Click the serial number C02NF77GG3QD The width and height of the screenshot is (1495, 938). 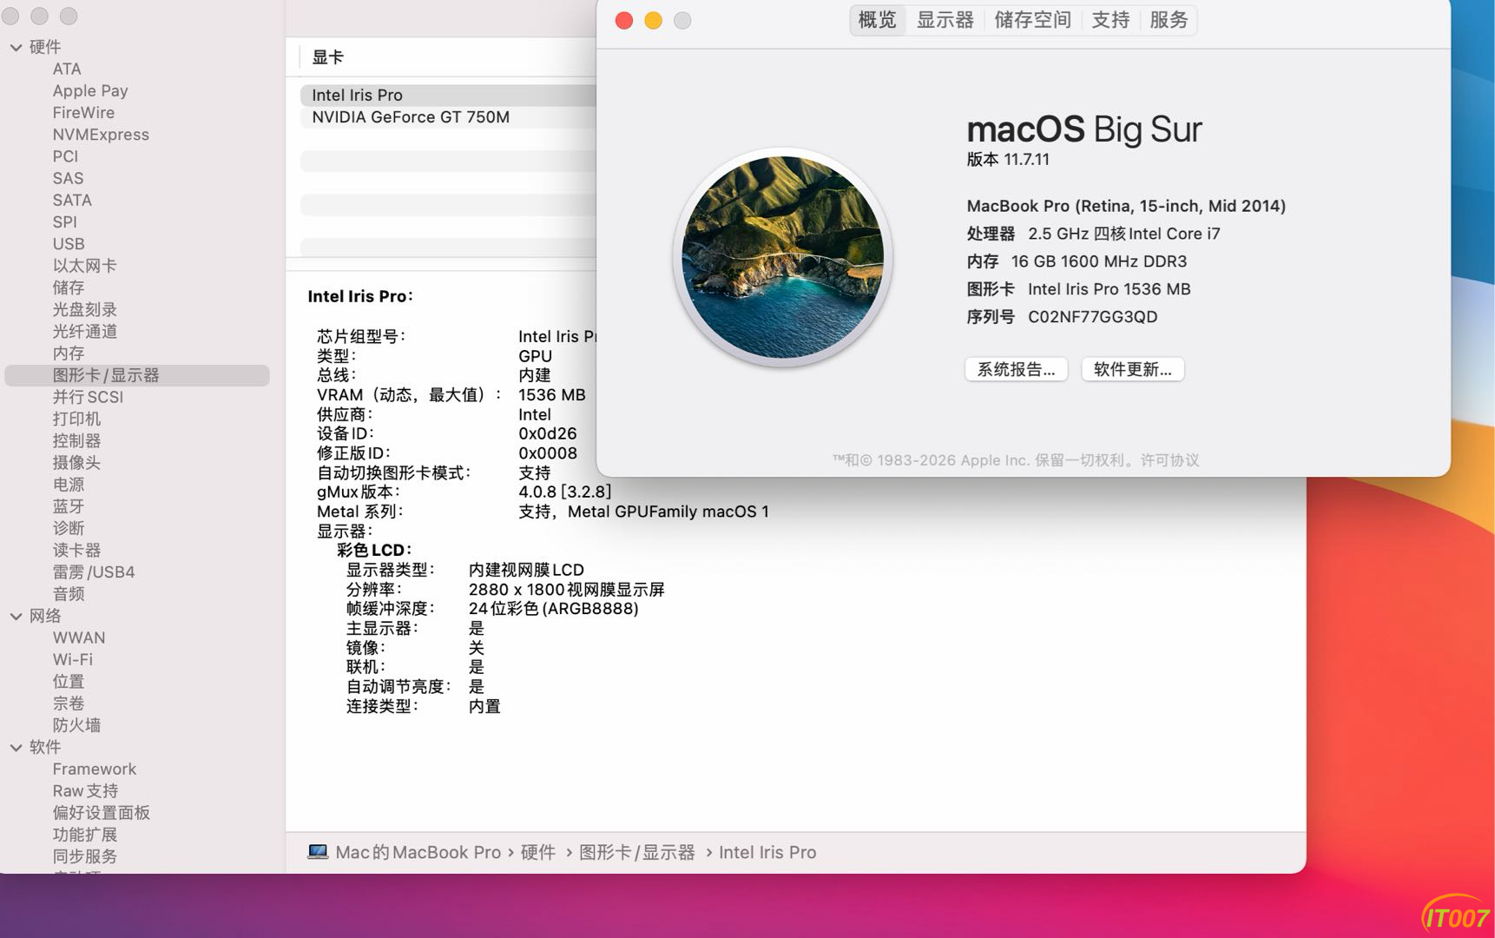1093,317
